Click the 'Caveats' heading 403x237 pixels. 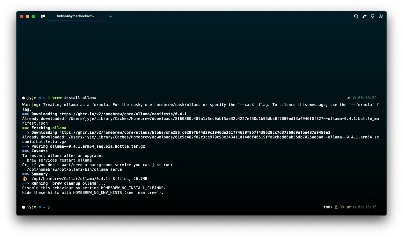[40, 151]
